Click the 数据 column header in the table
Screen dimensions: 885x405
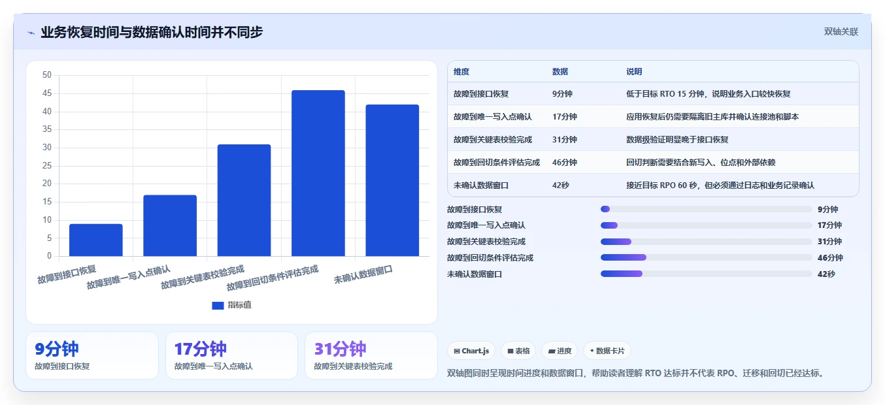click(x=560, y=72)
